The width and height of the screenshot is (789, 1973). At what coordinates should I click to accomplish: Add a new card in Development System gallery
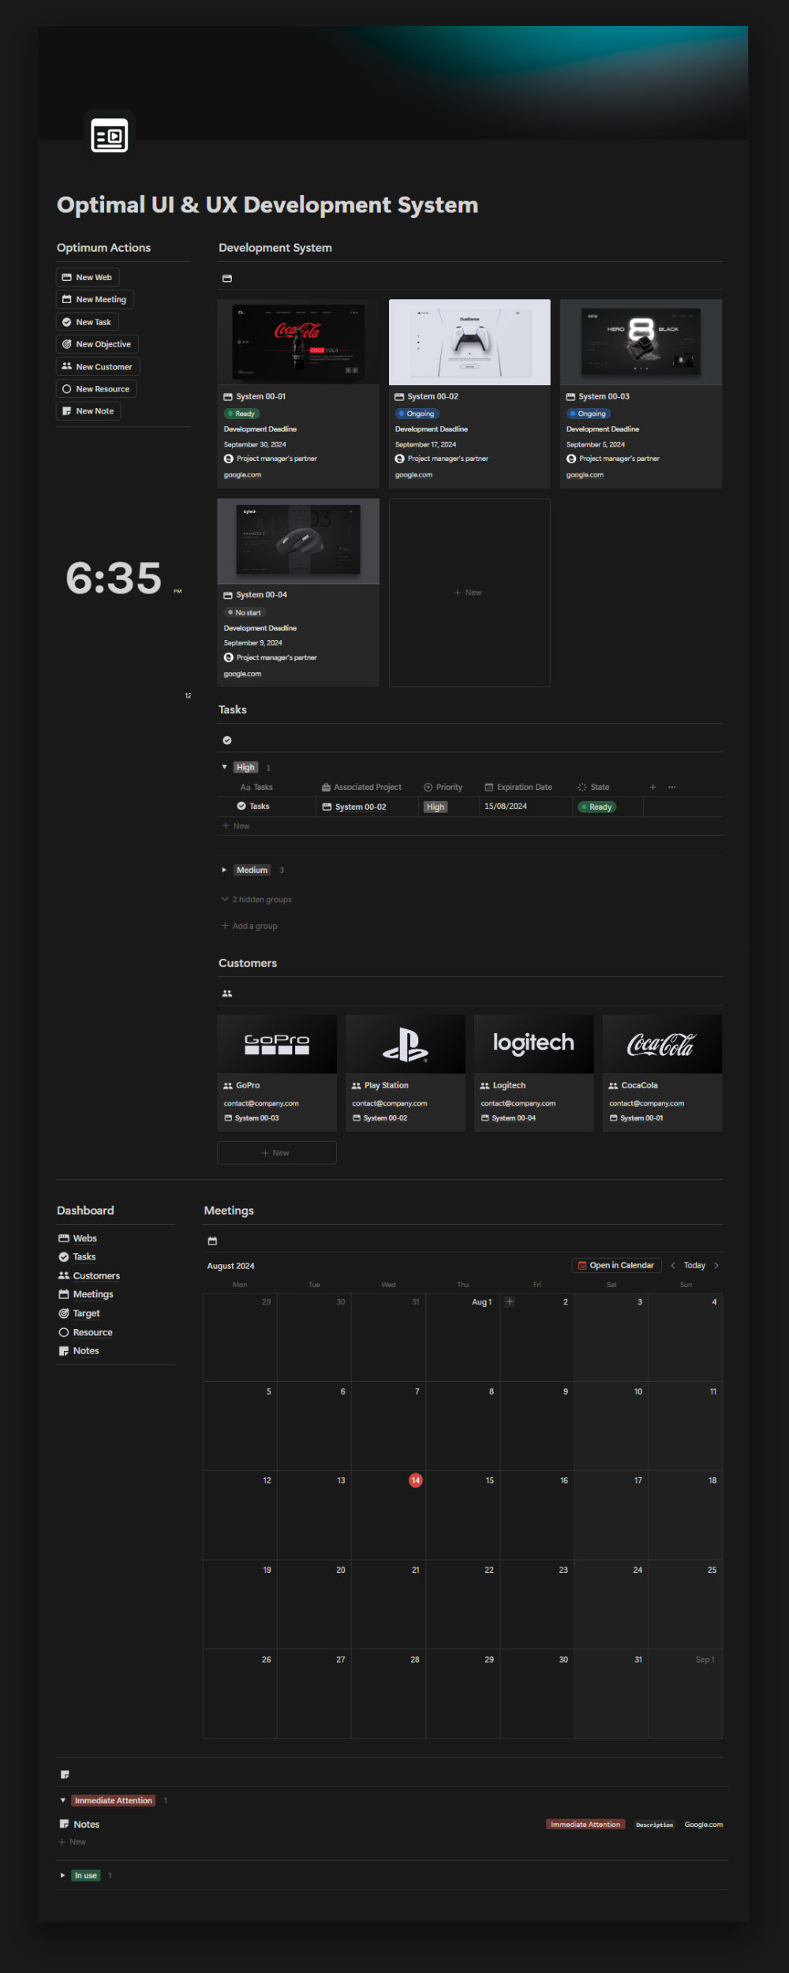[x=469, y=593]
